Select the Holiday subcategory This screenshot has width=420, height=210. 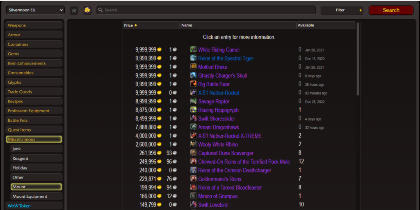click(37, 168)
